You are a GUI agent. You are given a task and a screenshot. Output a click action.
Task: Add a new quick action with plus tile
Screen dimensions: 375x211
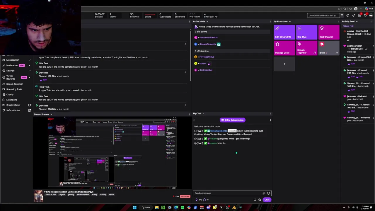pos(284,64)
